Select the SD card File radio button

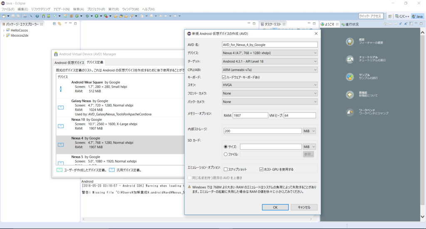point(225,154)
